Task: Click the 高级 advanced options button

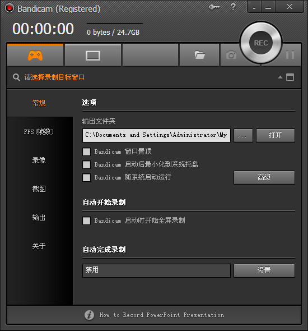Action: [264, 177]
